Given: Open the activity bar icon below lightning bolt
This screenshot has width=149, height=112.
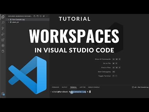Looking at the screenshot, I should point(3,51).
